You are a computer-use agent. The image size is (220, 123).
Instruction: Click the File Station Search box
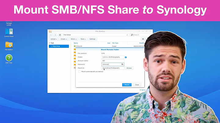[141, 35]
